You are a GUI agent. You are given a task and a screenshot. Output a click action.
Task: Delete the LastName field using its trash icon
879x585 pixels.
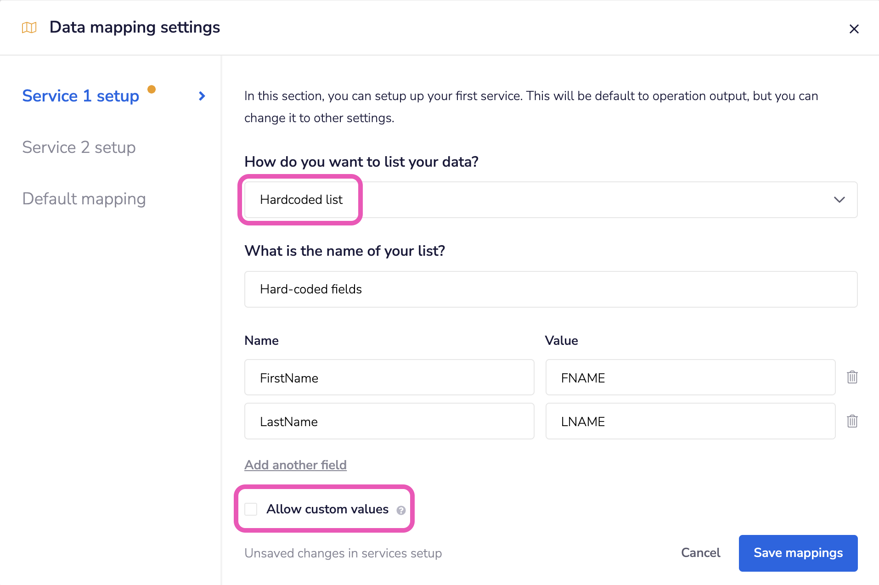pyautogui.click(x=852, y=421)
